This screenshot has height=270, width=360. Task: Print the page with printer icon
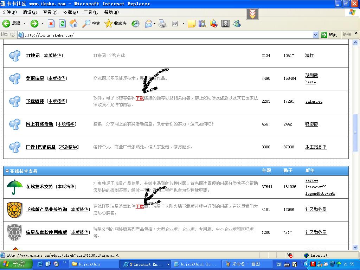(162, 24)
